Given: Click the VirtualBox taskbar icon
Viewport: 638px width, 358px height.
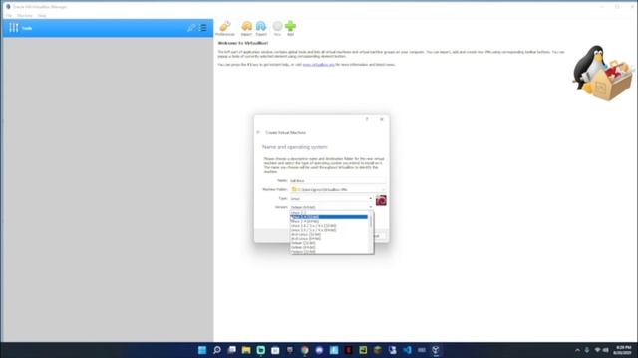Looking at the screenshot, I should click(x=436, y=350).
